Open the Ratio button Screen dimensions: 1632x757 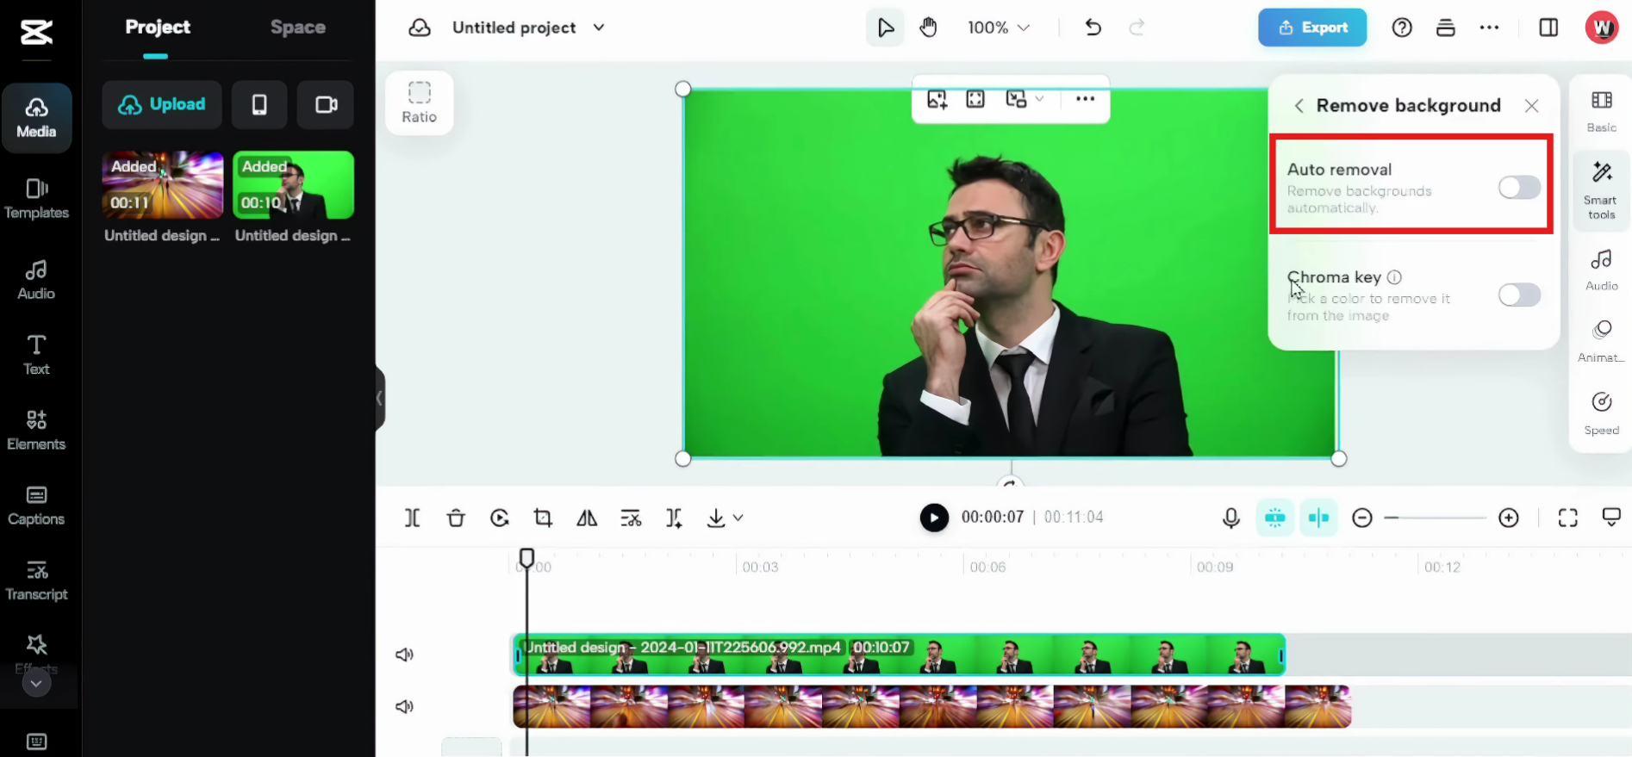420,103
